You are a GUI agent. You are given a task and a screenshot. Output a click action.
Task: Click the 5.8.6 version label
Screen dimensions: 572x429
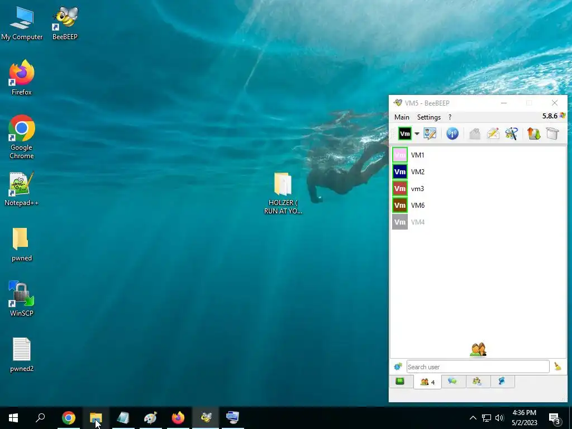[550, 116]
